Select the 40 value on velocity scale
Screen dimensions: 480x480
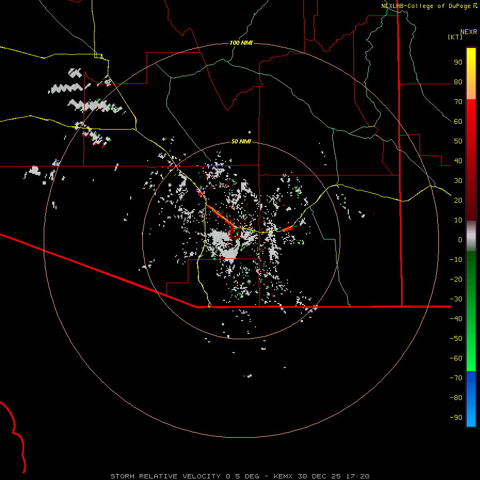458,161
